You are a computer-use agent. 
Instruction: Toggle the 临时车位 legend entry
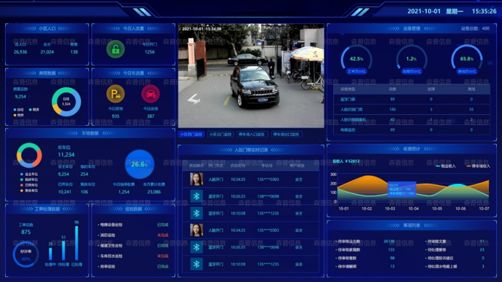point(29,180)
